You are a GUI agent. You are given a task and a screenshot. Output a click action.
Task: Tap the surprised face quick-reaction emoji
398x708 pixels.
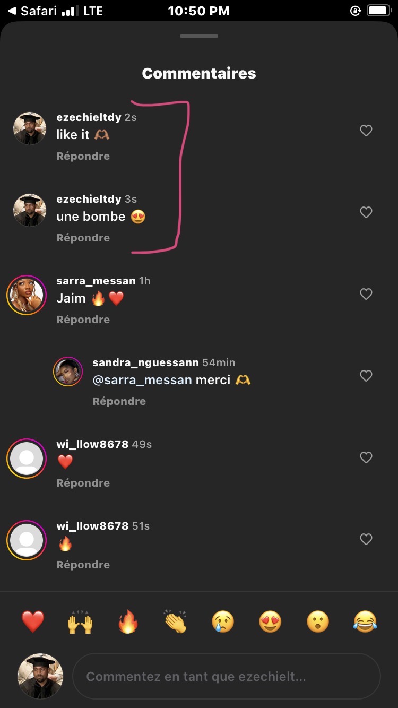pos(318,621)
